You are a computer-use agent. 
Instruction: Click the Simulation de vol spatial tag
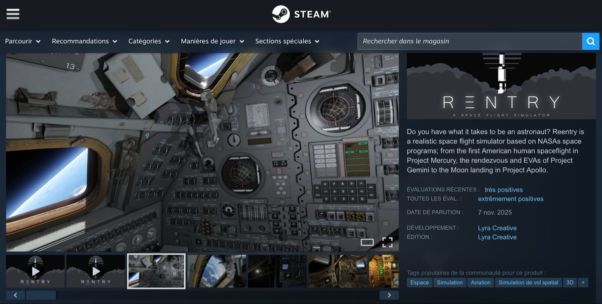pos(528,282)
